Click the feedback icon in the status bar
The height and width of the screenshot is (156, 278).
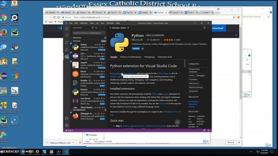tap(204, 130)
